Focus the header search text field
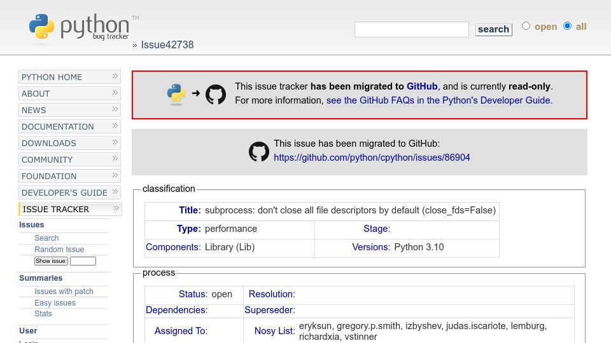The width and height of the screenshot is (611, 343). (412, 30)
